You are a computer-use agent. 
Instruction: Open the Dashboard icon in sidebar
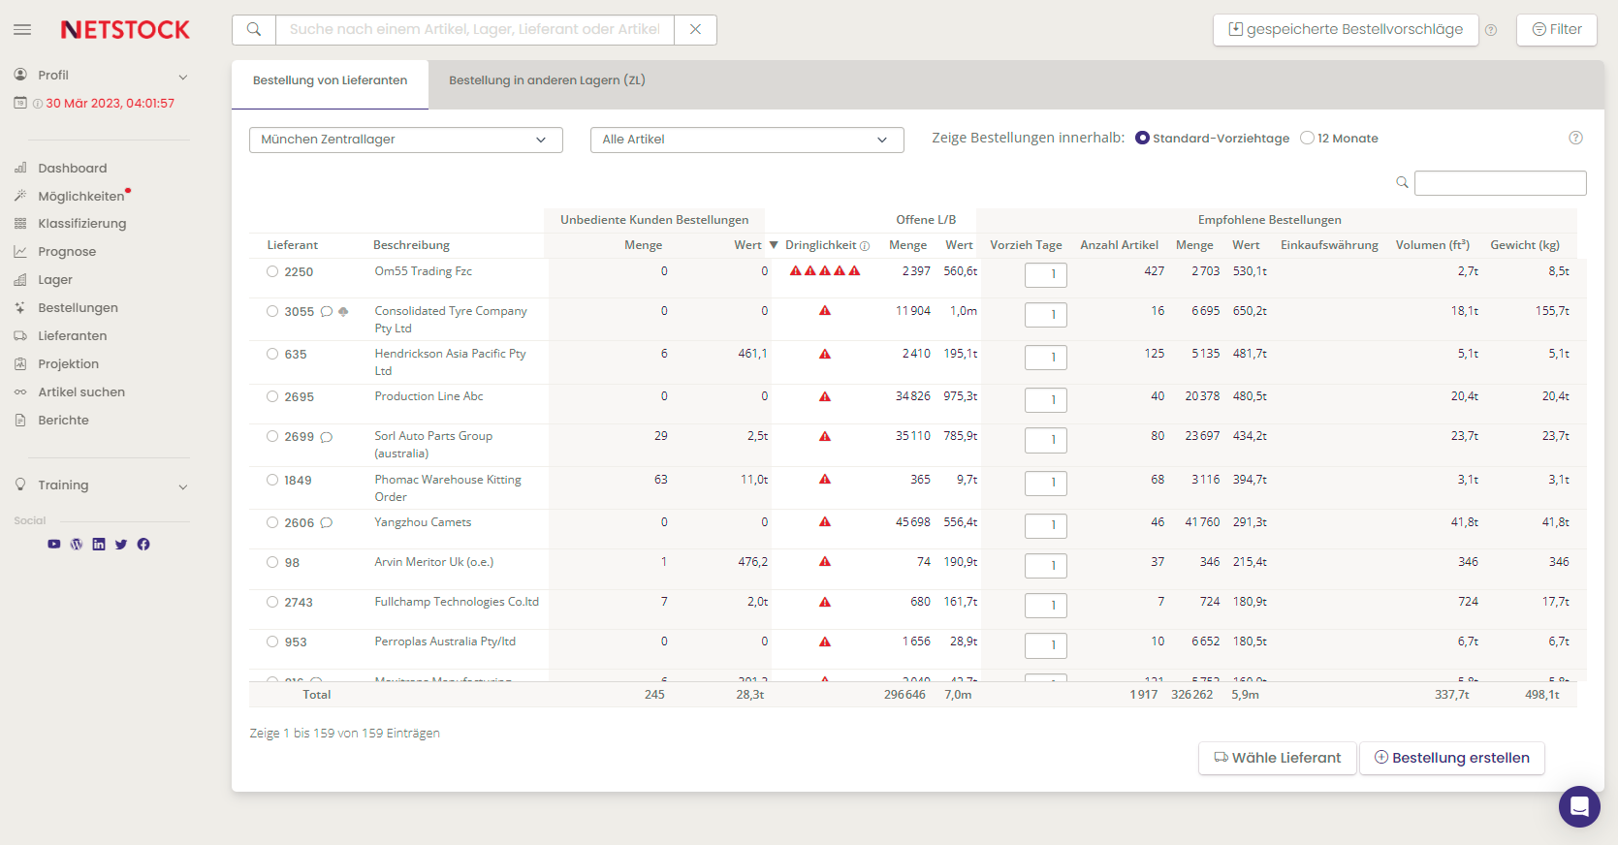click(x=20, y=168)
